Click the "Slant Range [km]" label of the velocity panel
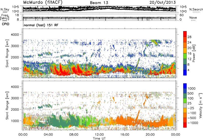This screenshot has width=203, height=140. tap(7, 105)
